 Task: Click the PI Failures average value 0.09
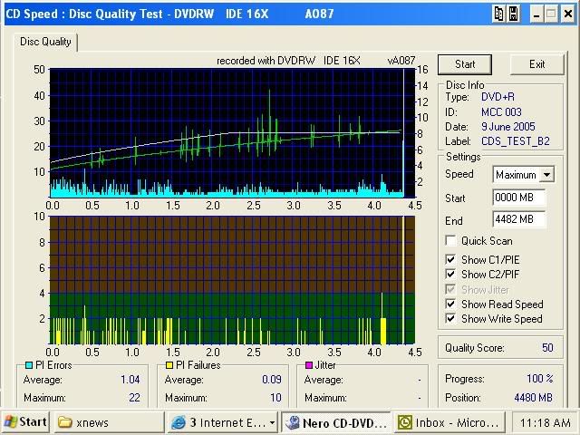[272, 380]
